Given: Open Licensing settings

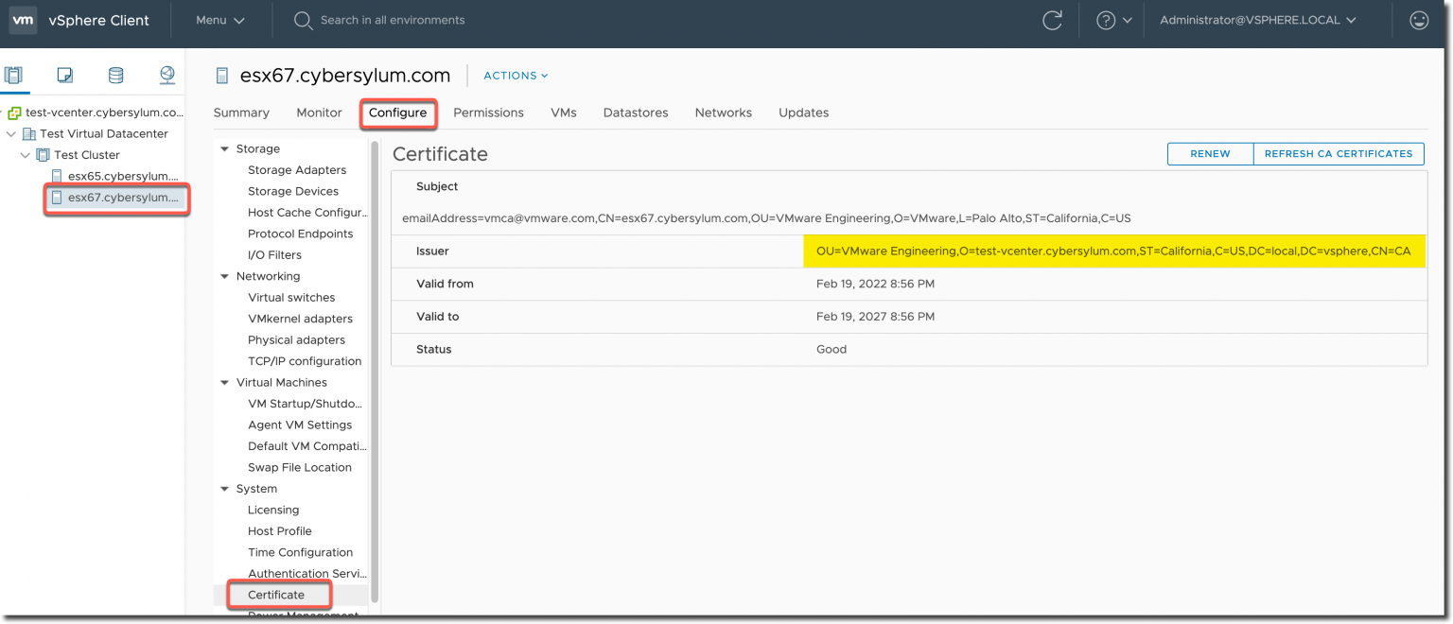Looking at the screenshot, I should coord(273,511).
